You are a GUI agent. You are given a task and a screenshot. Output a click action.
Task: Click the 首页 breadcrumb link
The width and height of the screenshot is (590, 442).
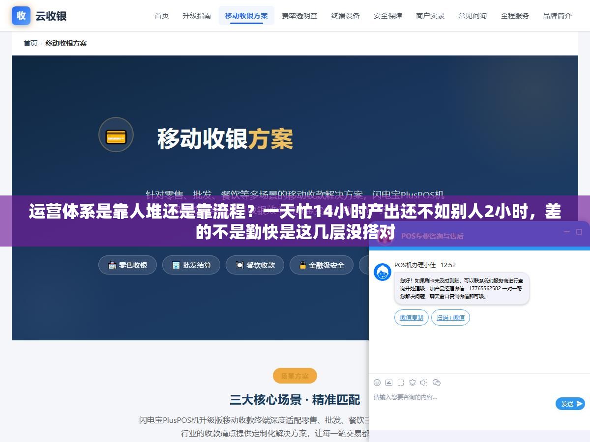click(x=30, y=43)
